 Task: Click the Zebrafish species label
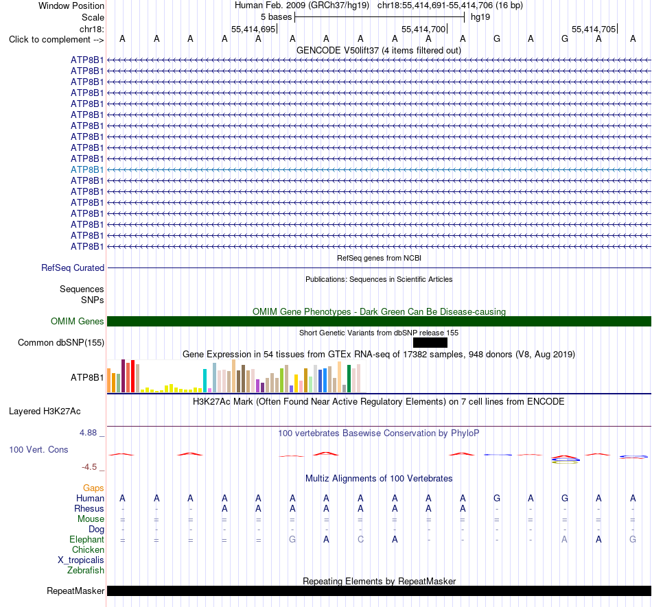86,571
